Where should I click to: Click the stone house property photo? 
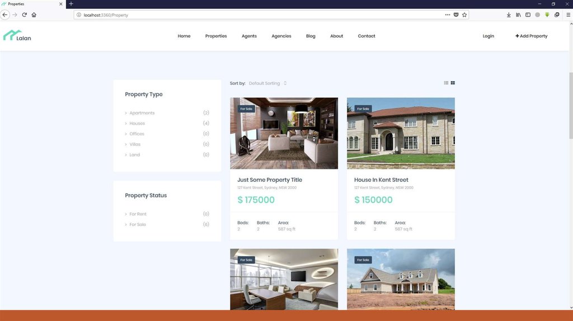[x=401, y=133]
